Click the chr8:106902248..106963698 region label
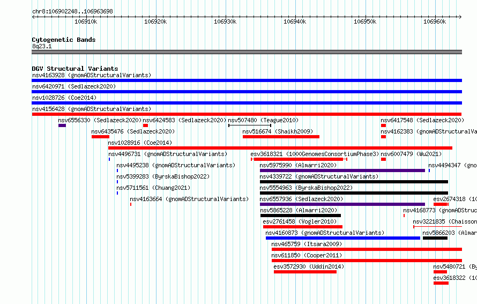This screenshot has height=304, width=477. 72,11
